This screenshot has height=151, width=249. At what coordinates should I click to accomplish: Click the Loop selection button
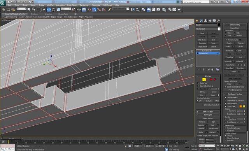(x=213, y=95)
